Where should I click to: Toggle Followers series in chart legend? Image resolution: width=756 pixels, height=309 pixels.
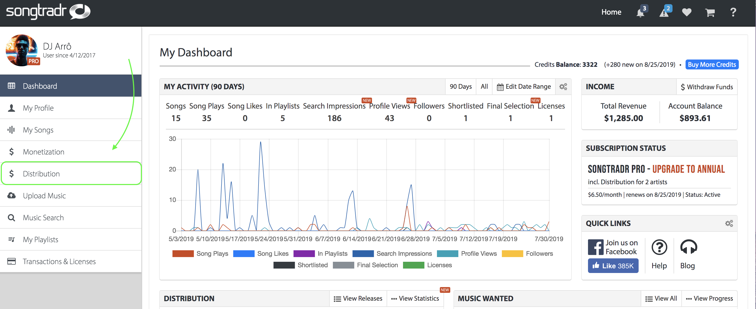point(527,253)
